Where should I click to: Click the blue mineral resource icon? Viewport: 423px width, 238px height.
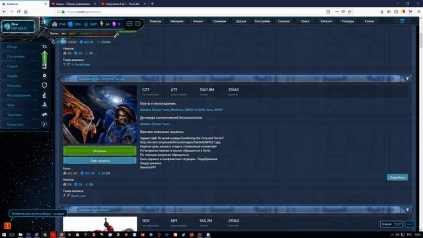(x=70, y=24)
